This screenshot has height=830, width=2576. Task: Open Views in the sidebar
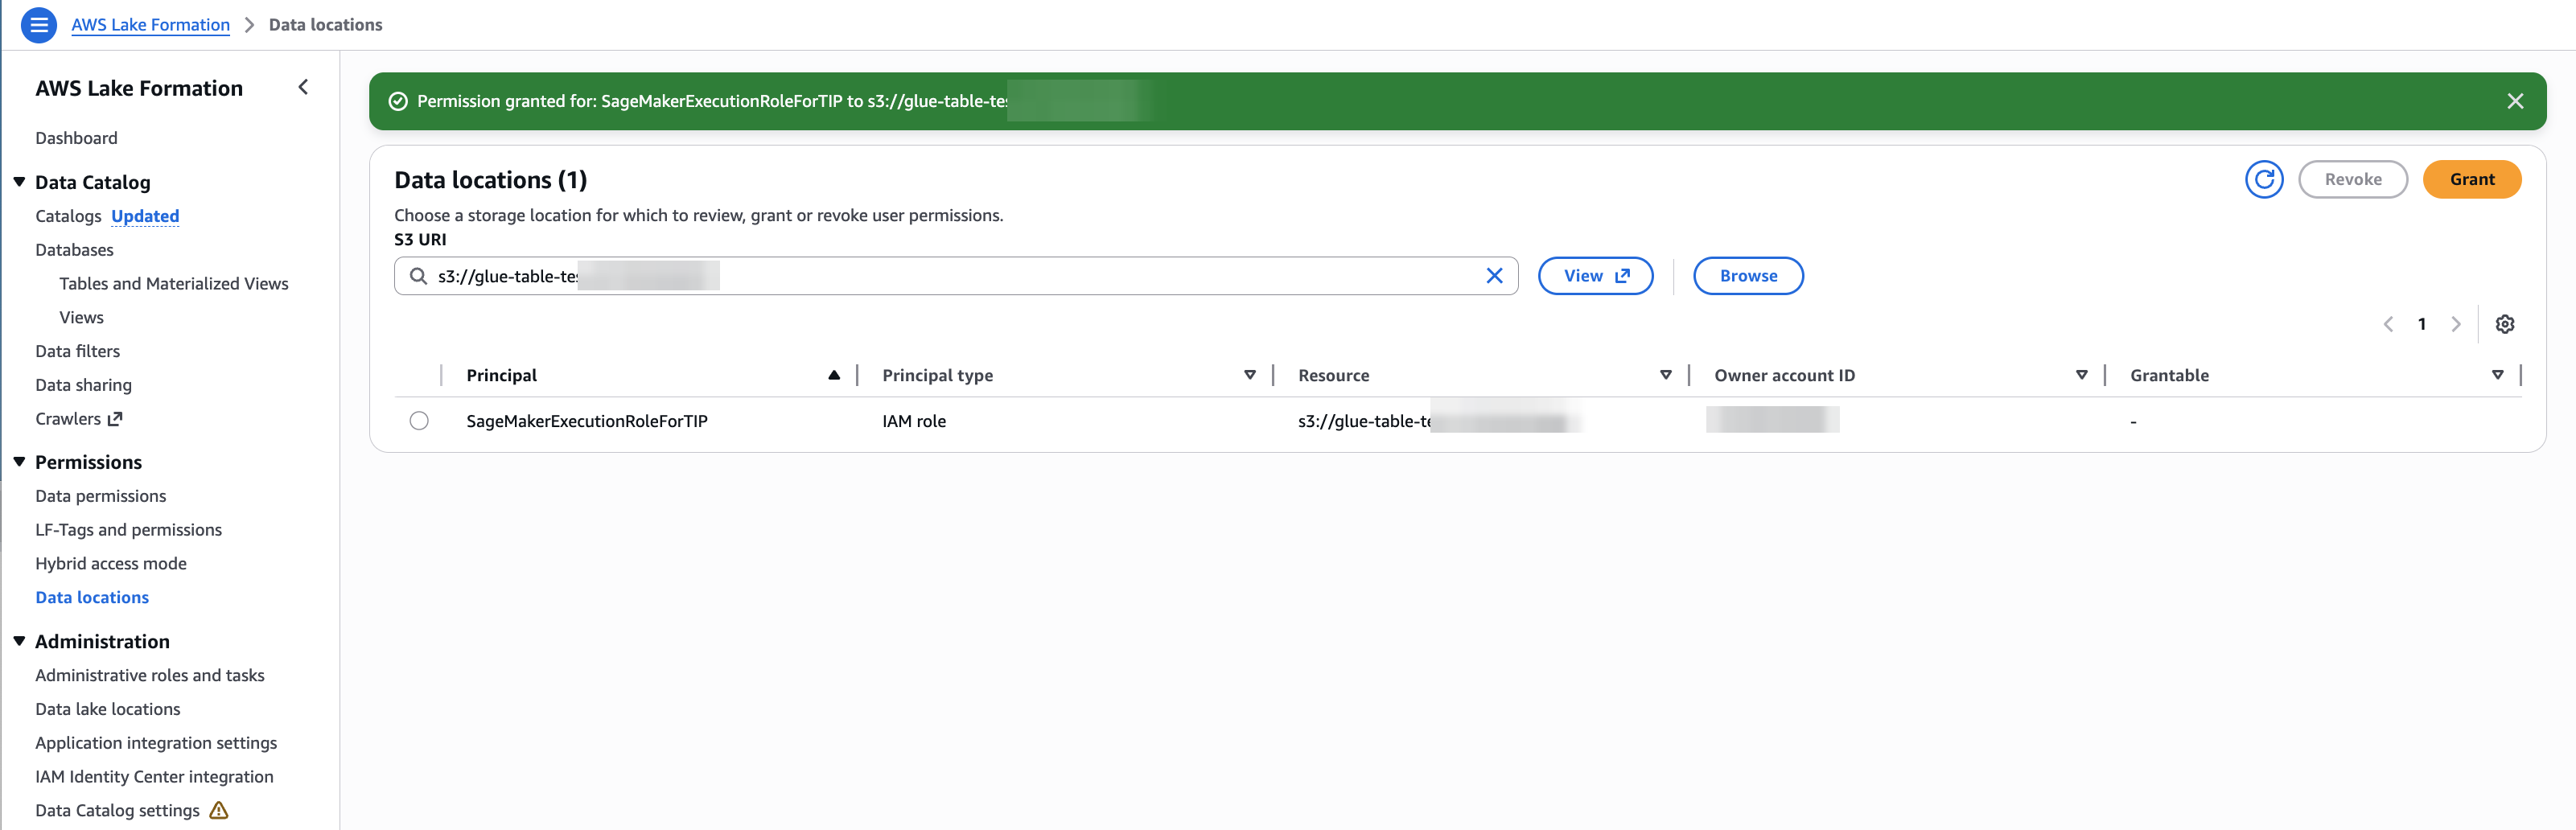coord(81,318)
